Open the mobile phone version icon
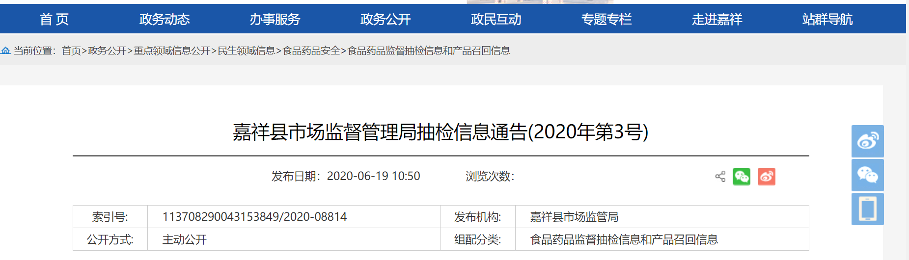The height and width of the screenshot is (260, 909). point(867,209)
